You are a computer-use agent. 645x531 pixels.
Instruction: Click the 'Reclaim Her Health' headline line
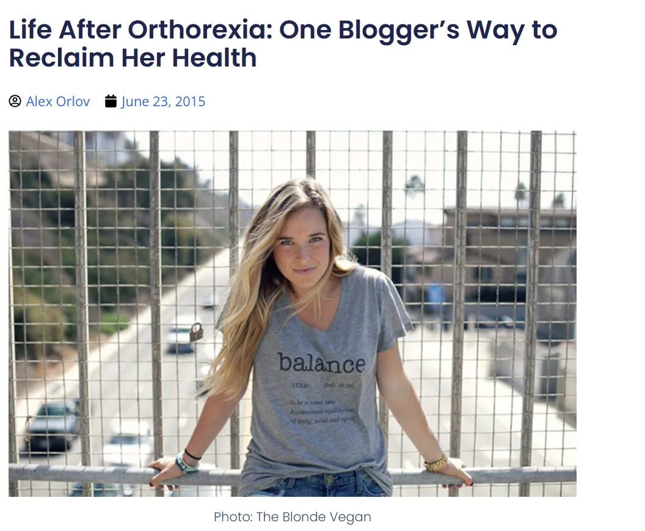pyautogui.click(x=133, y=57)
